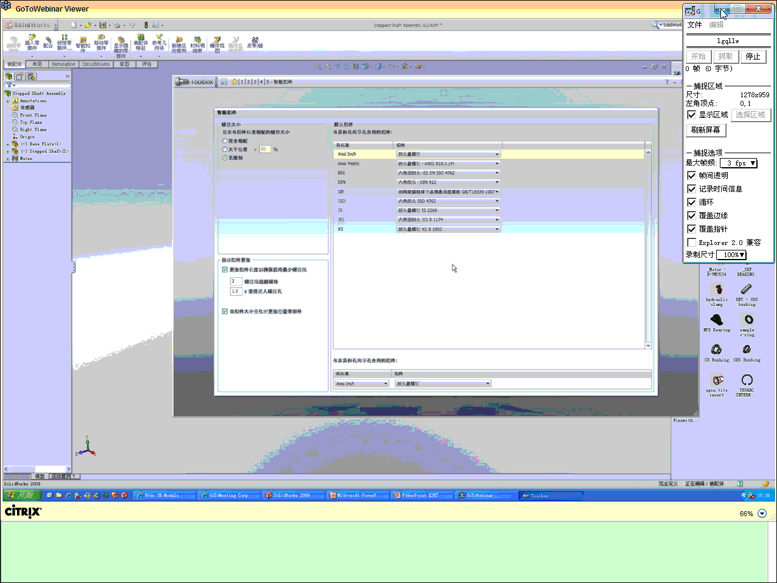This screenshot has height=583, width=777.
Task: Open the KS B 1003 fastener dropdown
Action: tap(449, 229)
